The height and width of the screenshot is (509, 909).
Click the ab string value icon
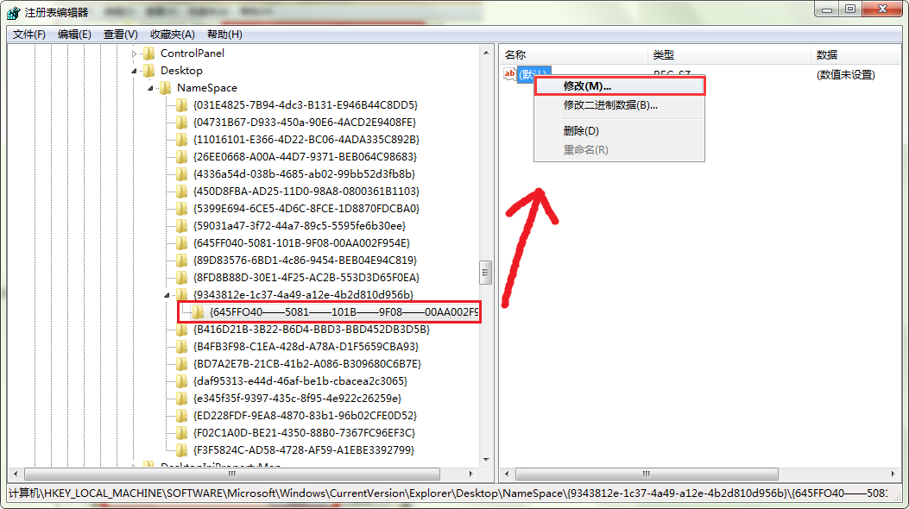coord(509,75)
